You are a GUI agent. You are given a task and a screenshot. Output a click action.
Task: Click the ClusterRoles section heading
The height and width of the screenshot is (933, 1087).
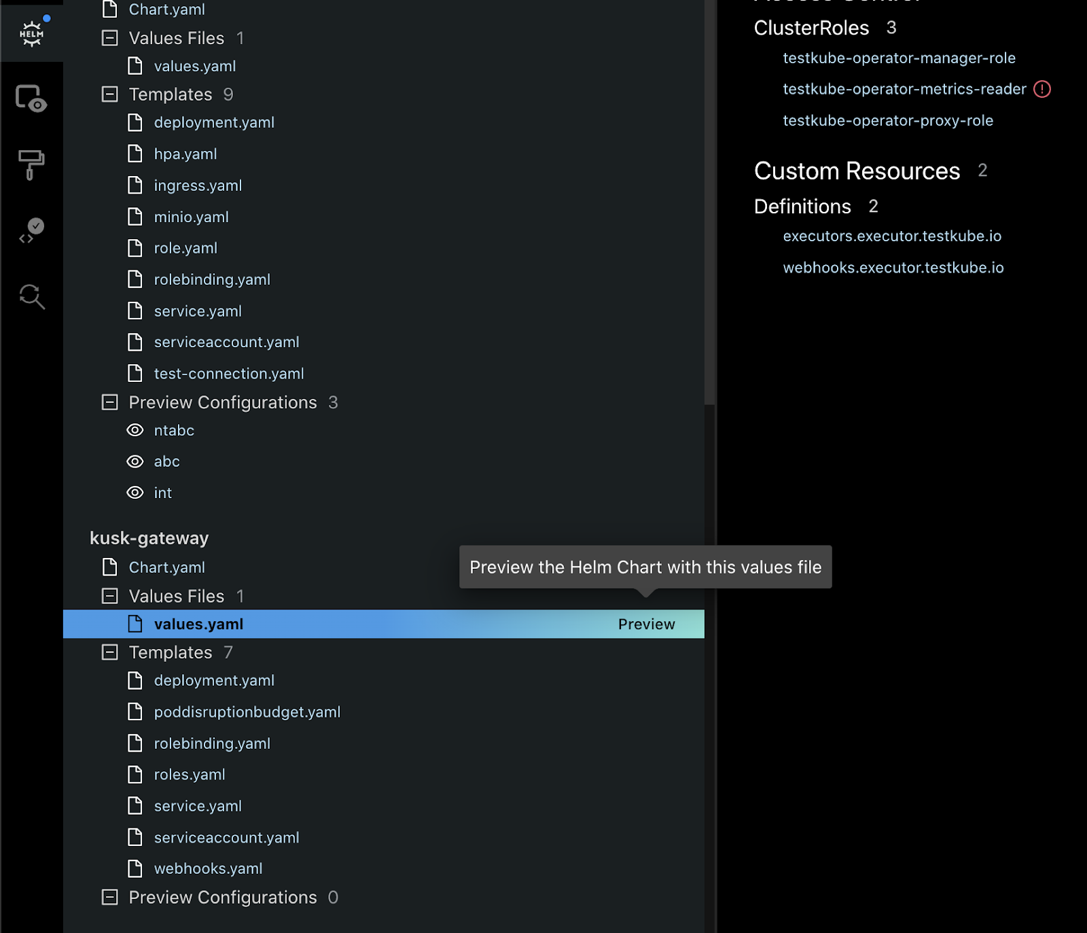point(811,28)
